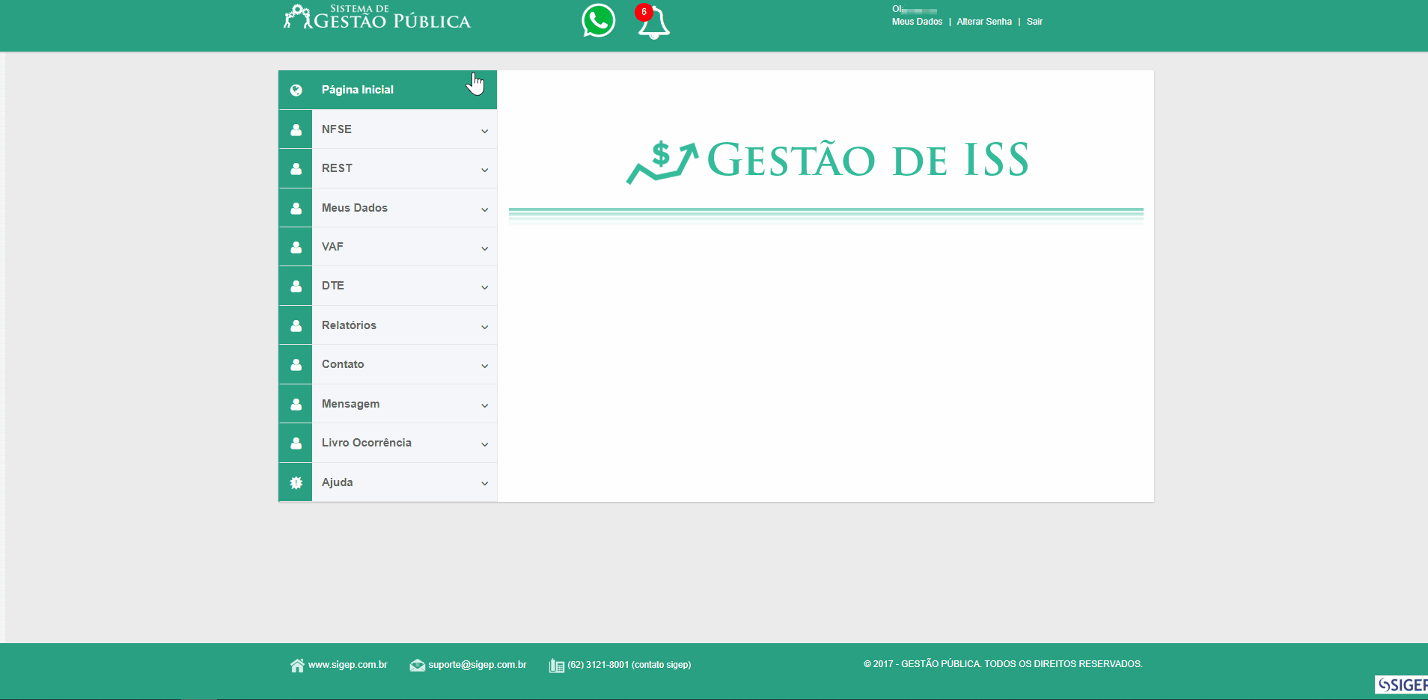This screenshot has height=700, width=1428.
Task: Expand the VAF menu chevron
Action: pos(485,248)
